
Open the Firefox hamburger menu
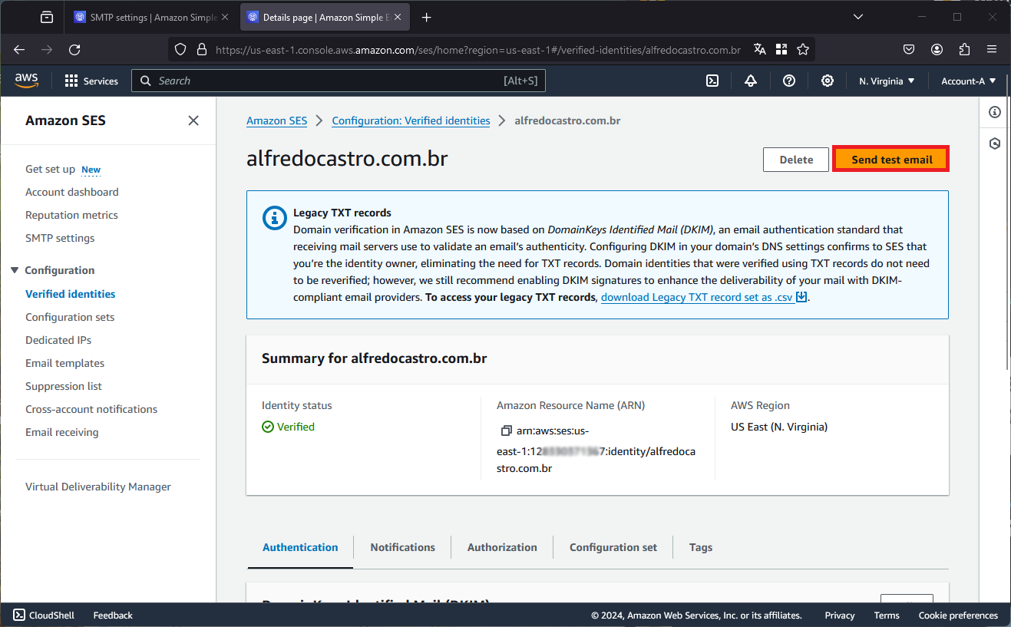[992, 49]
